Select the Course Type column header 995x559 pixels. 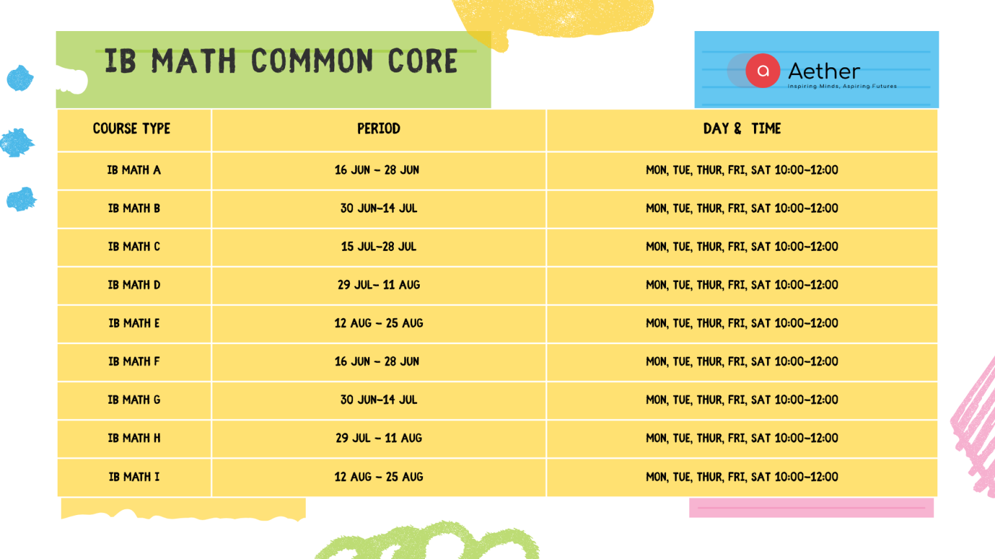point(132,129)
